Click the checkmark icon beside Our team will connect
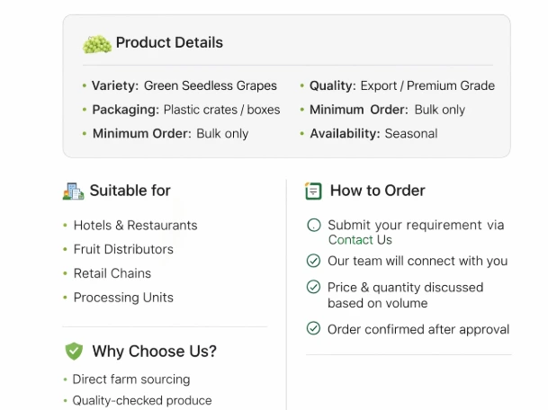The image size is (548, 410). click(313, 261)
